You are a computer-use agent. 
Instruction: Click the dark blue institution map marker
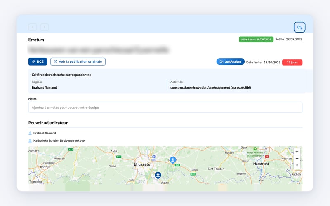(x=158, y=176)
